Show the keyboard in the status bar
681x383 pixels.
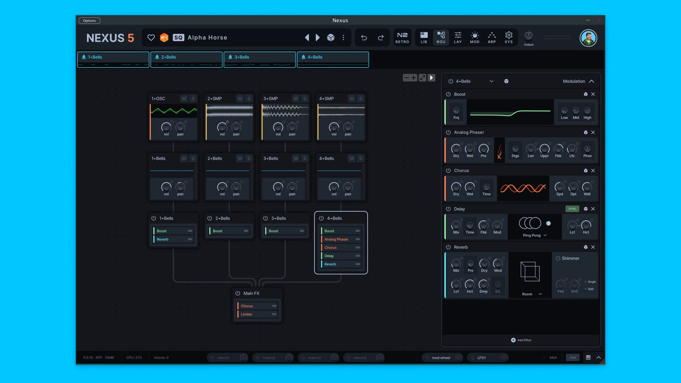pos(588,358)
